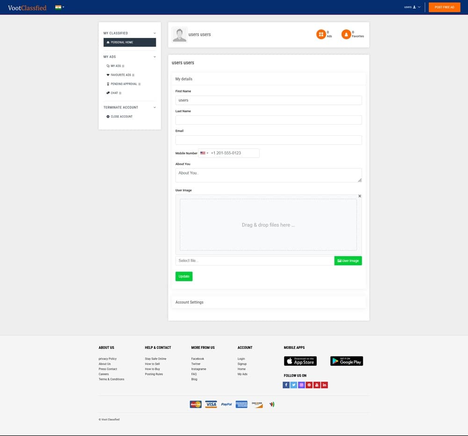Open Favourite Ads in the sidebar
Image resolution: width=468 pixels, height=436 pixels.
pos(121,75)
